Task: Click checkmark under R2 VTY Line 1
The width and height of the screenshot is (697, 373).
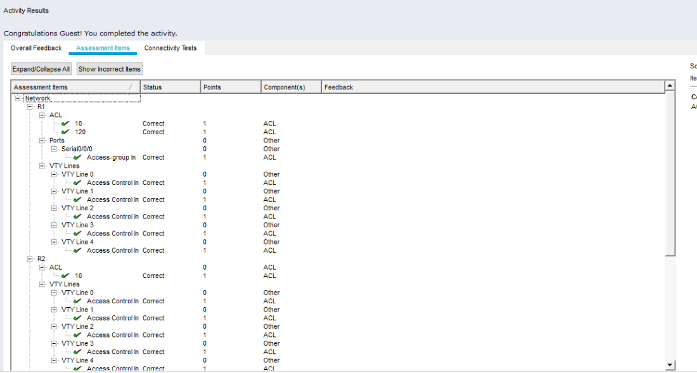Action: click(77, 319)
